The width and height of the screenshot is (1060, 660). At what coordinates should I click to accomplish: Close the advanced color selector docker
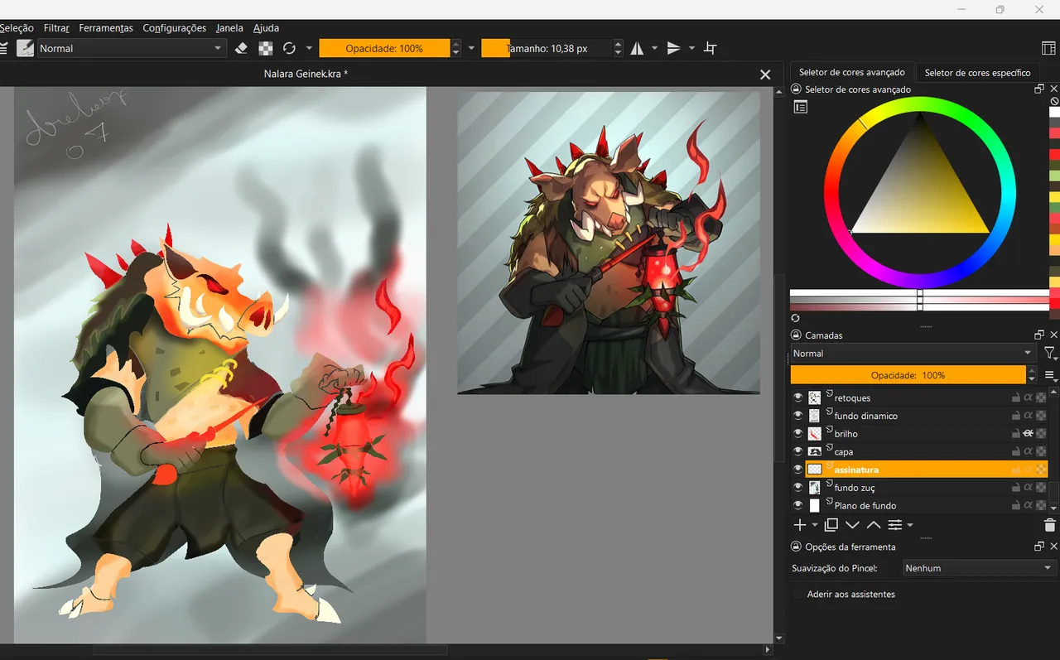tap(1053, 89)
